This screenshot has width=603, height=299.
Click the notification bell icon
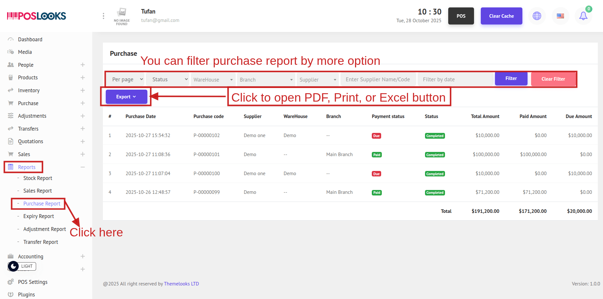(x=583, y=16)
